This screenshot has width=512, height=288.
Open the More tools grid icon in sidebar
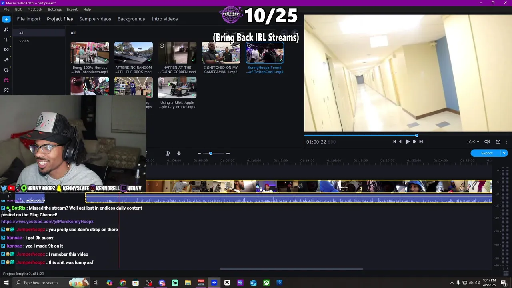click(x=6, y=90)
